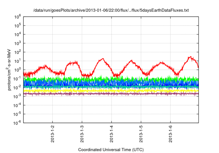Click the 10^-5 y-axis tick label
The image size is (219, 153).
pyautogui.click(x=17, y=114)
